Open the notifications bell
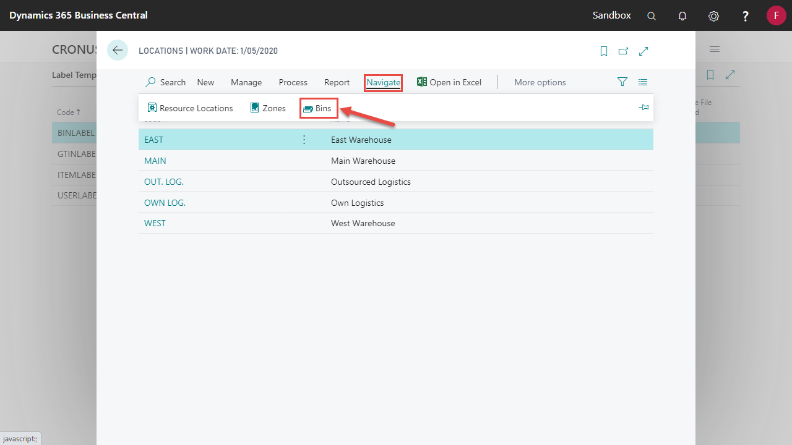Image resolution: width=792 pixels, height=445 pixels. point(682,16)
